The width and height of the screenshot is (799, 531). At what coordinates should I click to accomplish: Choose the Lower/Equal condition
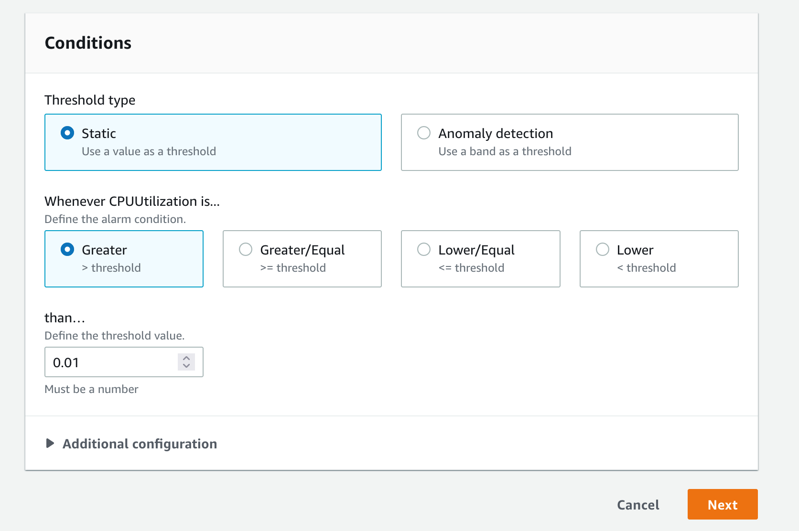click(424, 249)
